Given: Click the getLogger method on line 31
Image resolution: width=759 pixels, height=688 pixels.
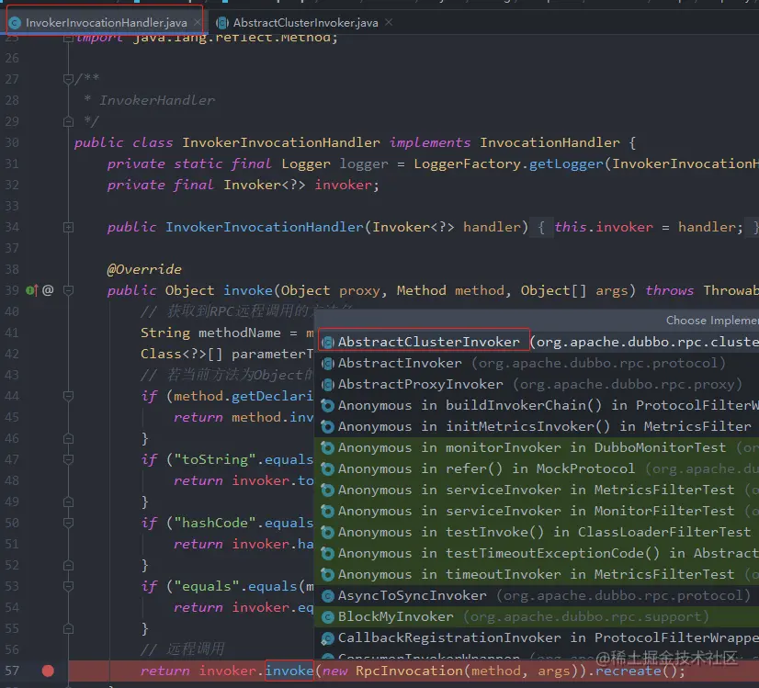Looking at the screenshot, I should tap(566, 164).
